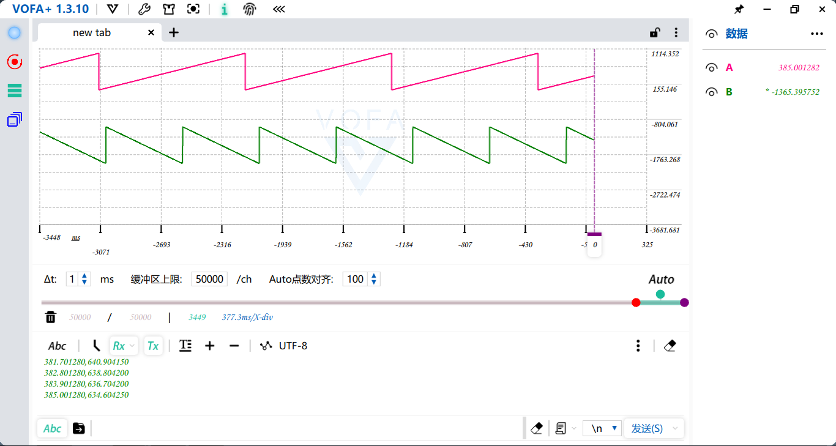This screenshot has height=446, width=836.
Task: Expand the send button dropdown arrow
Action: point(676,428)
